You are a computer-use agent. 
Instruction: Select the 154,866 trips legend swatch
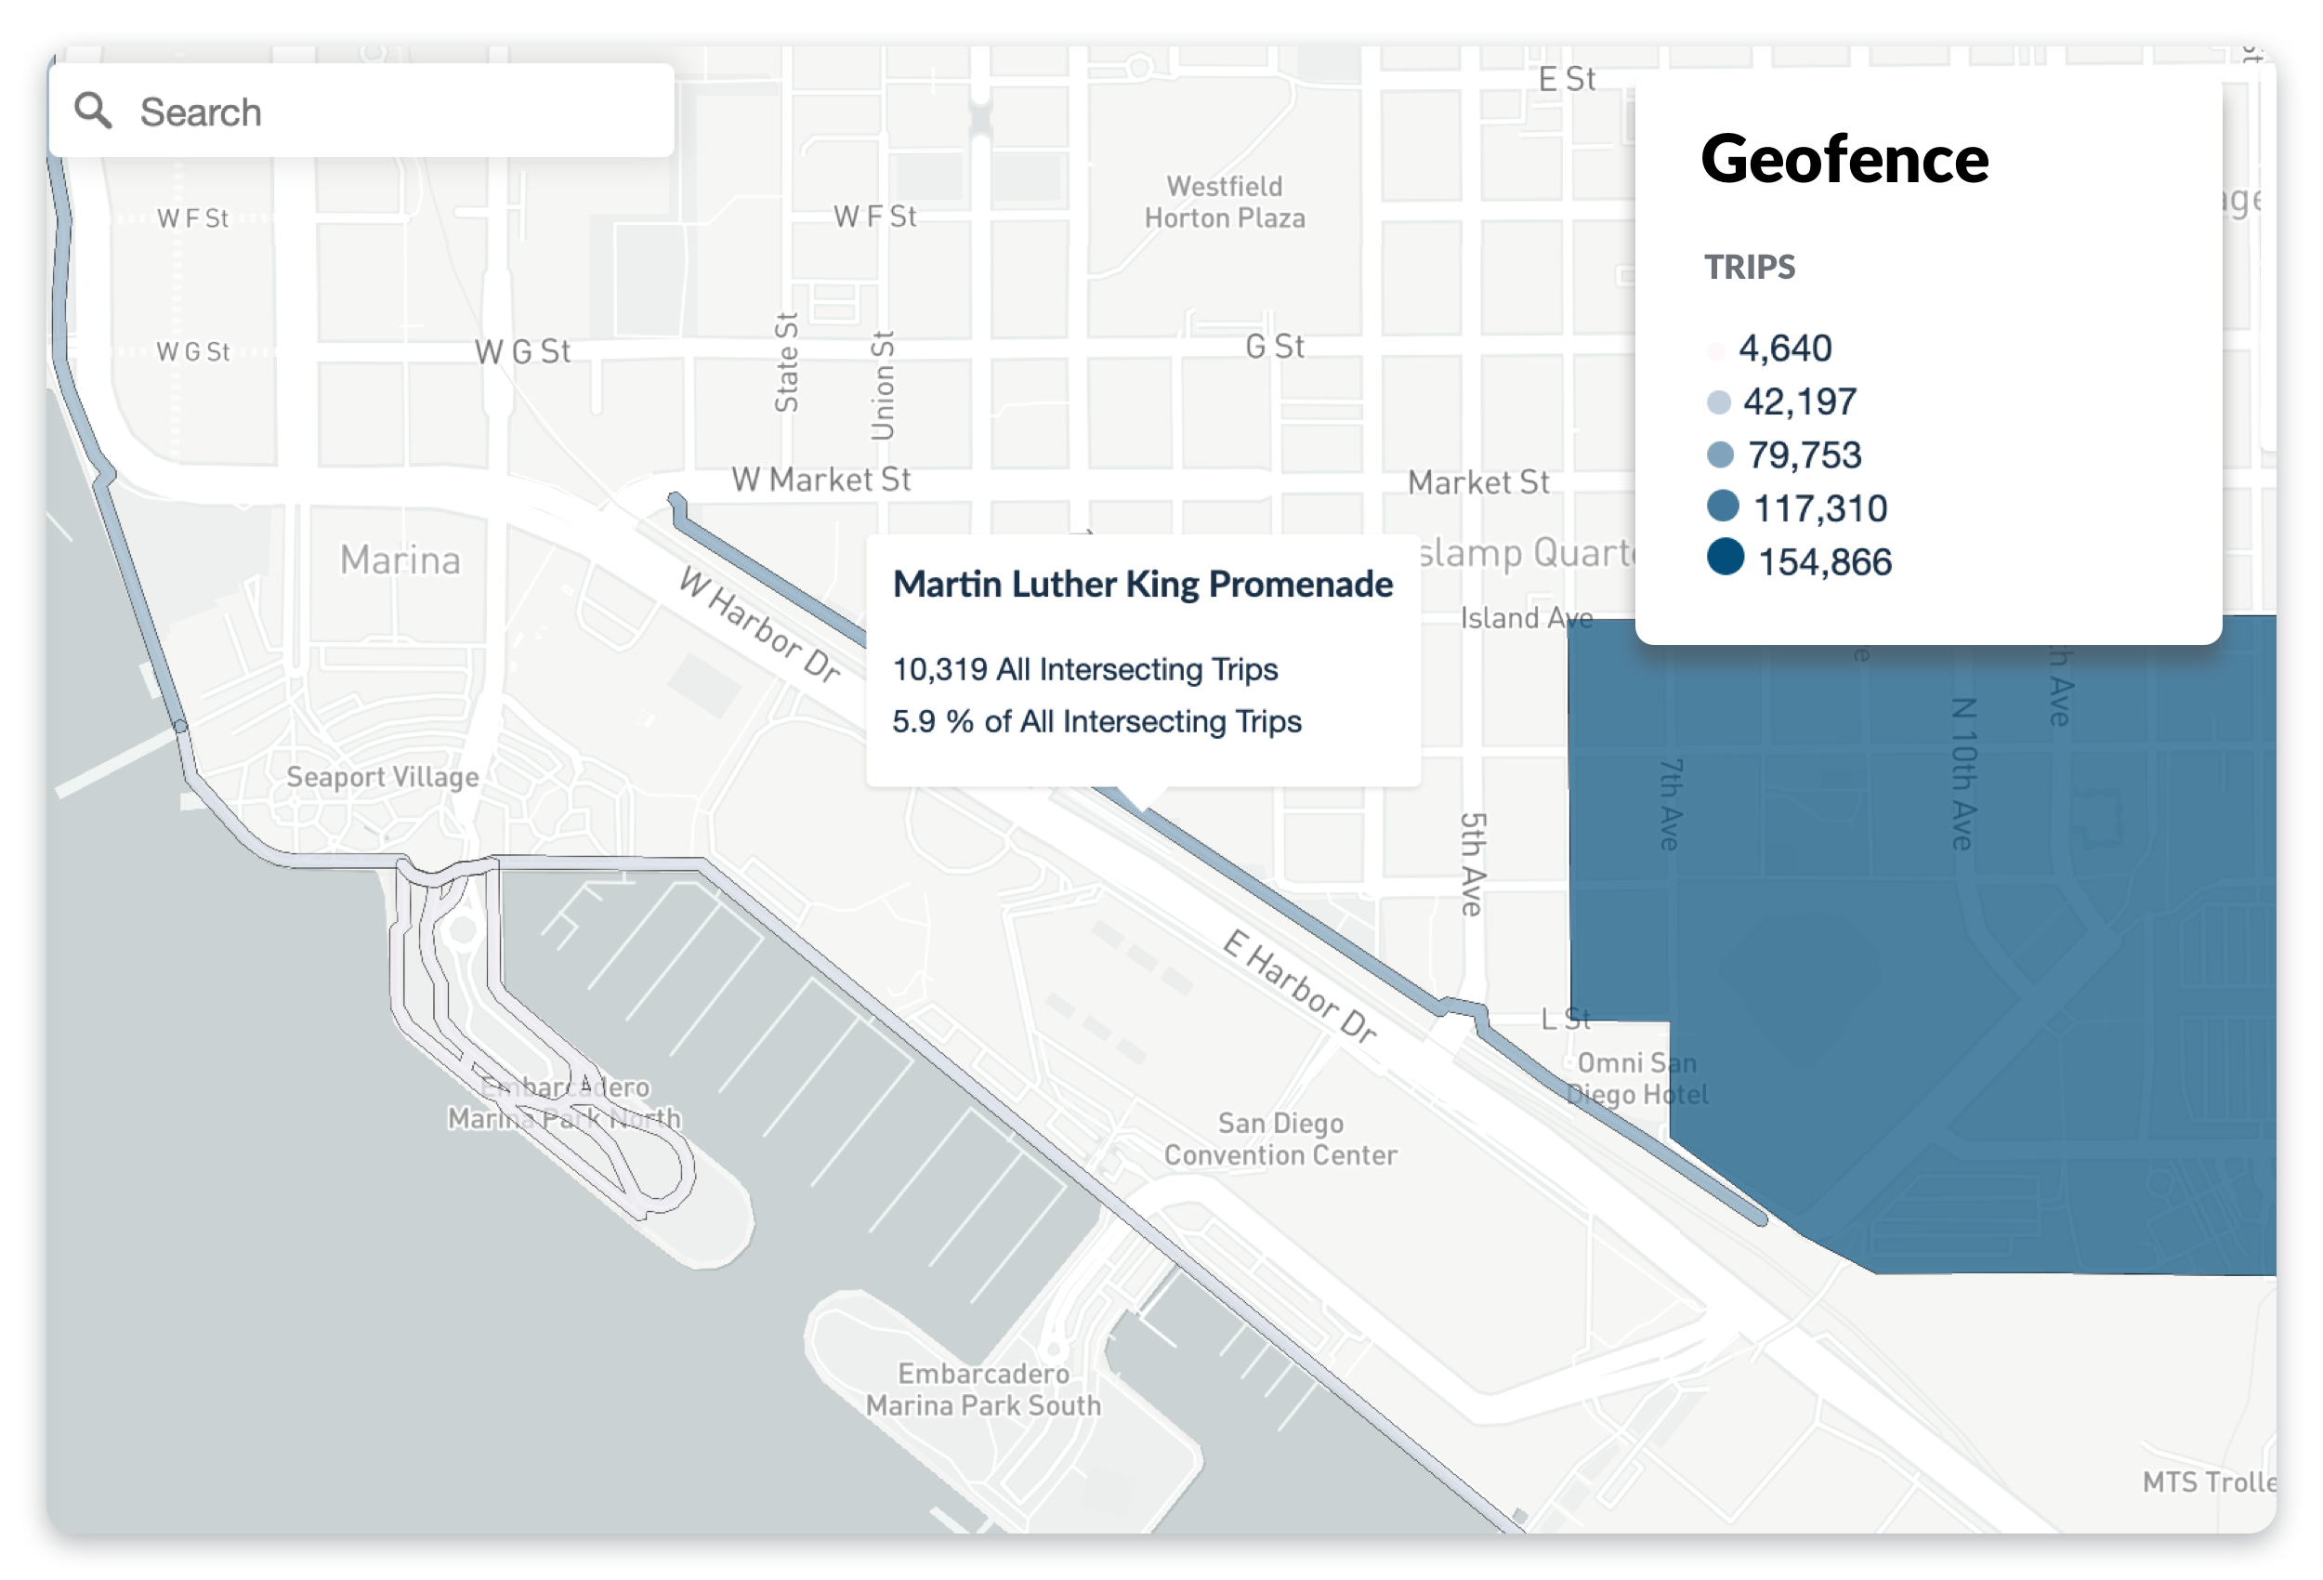[1726, 557]
